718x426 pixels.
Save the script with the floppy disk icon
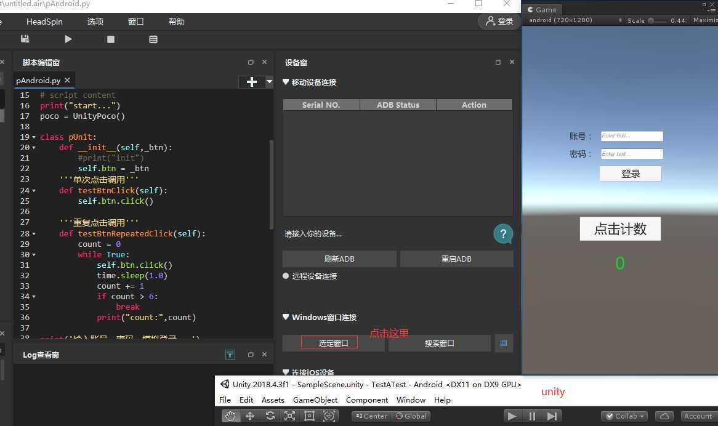coord(25,39)
